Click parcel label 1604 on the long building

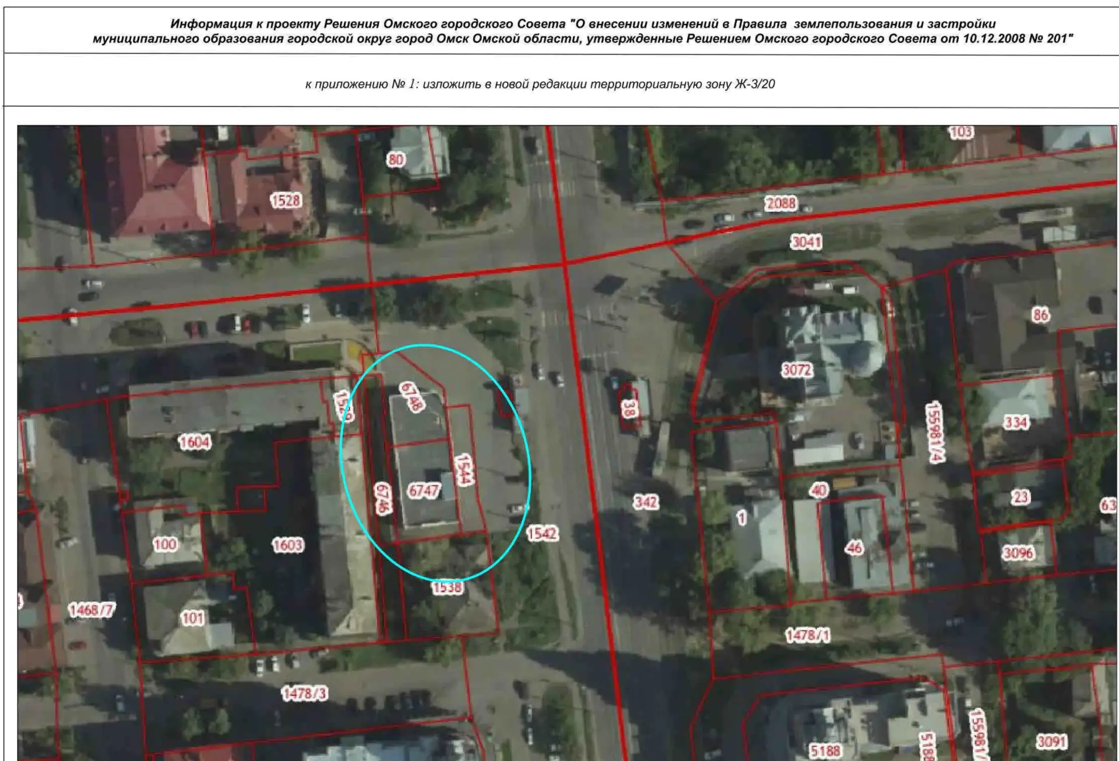coord(195,442)
